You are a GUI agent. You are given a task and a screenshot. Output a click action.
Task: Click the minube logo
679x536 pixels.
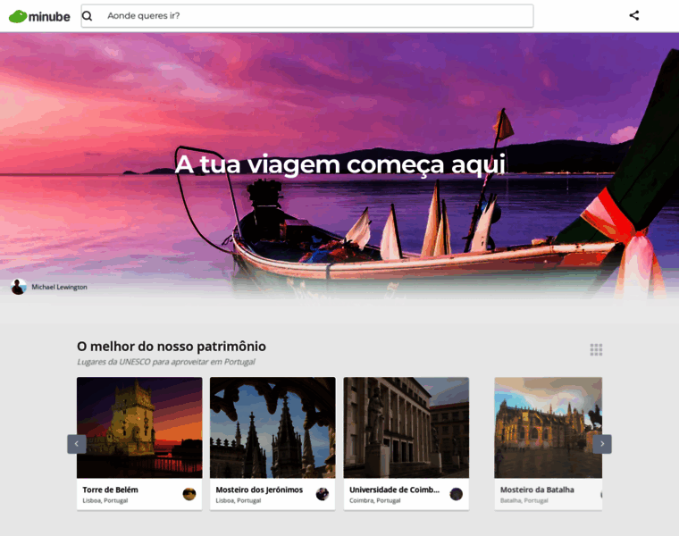coord(39,16)
